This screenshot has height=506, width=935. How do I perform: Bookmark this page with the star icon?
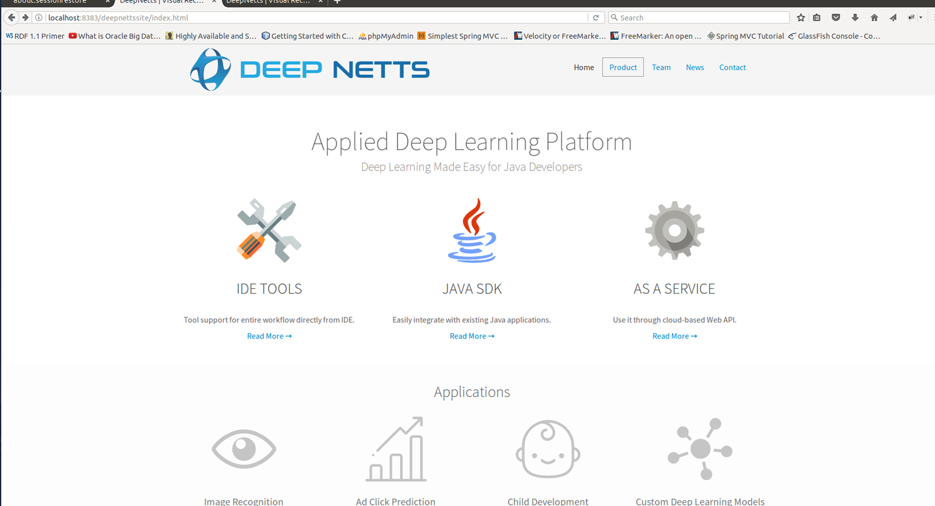tap(801, 17)
